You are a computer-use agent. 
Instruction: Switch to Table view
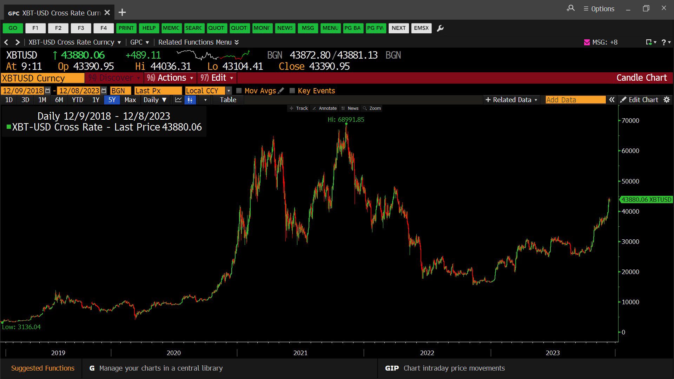tap(228, 100)
